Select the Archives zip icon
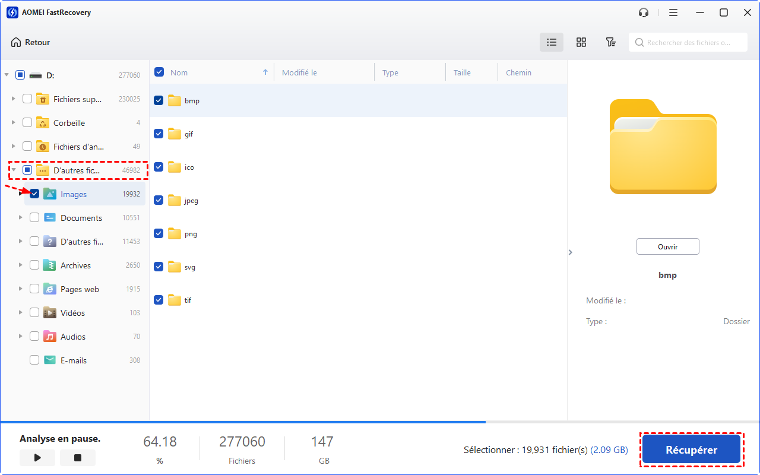This screenshot has height=475, width=760. point(50,265)
